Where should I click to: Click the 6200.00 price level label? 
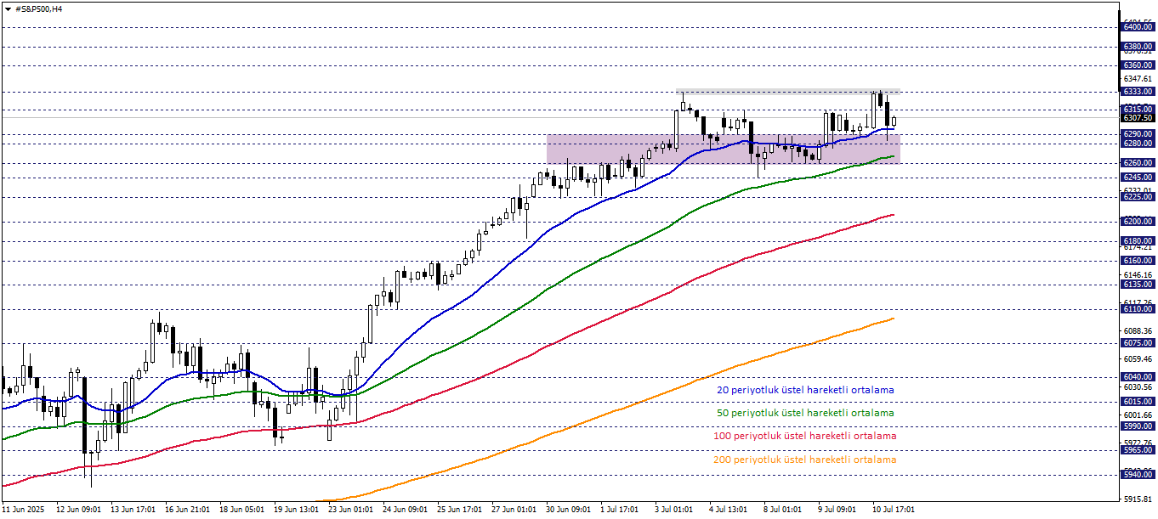1138,222
